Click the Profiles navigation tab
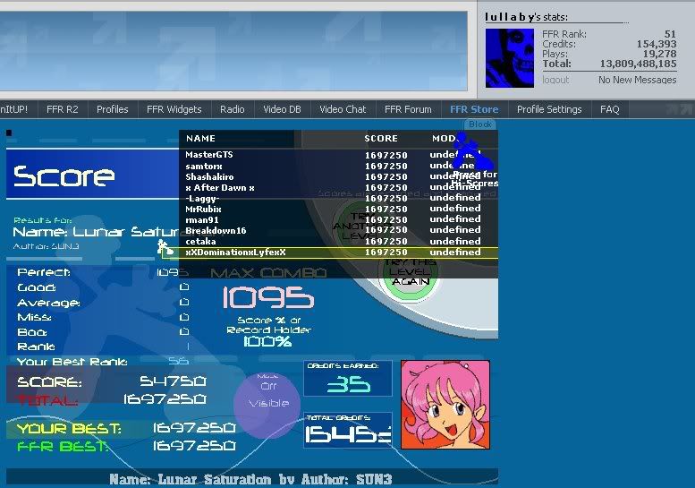695x488 pixels. click(x=113, y=109)
